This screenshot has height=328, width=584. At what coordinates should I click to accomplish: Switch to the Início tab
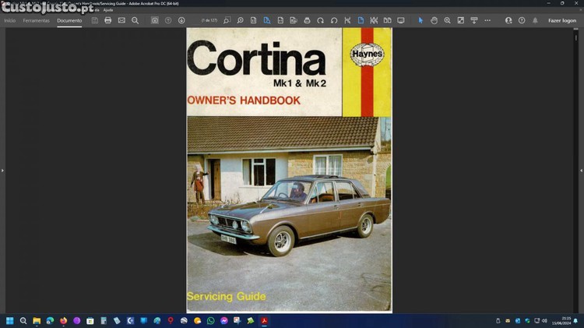(x=9, y=20)
